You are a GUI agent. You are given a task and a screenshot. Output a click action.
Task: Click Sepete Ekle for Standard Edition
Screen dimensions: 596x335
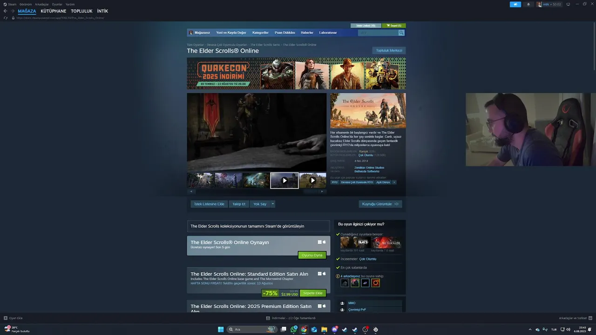pyautogui.click(x=312, y=293)
